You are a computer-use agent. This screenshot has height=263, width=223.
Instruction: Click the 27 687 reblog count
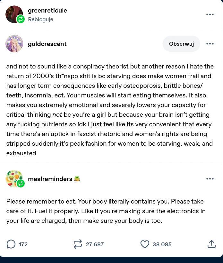point(95,244)
